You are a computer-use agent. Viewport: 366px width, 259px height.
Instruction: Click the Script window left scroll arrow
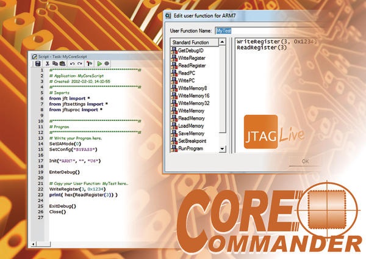(x=33, y=244)
